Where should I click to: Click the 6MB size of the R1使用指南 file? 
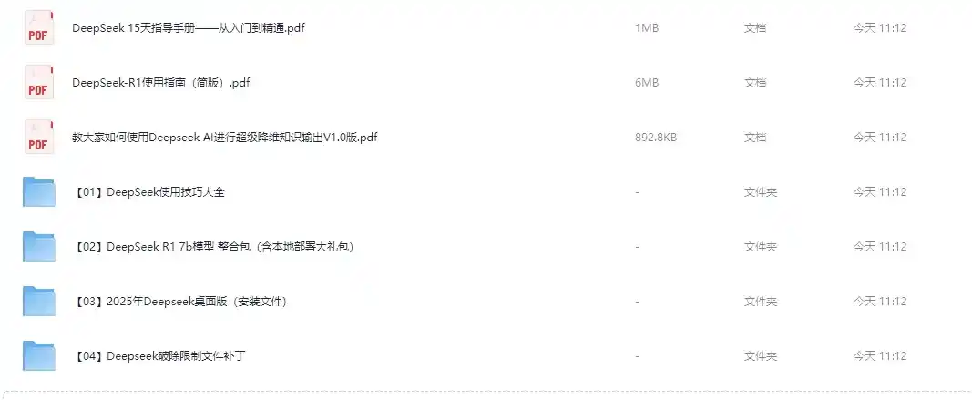coord(647,83)
